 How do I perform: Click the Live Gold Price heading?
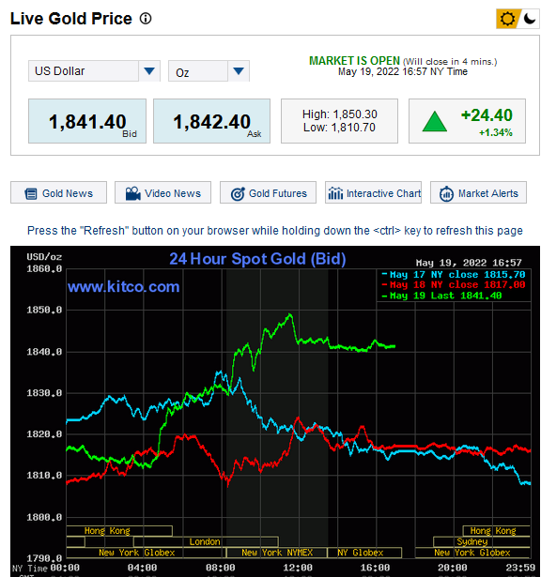pyautogui.click(x=71, y=19)
